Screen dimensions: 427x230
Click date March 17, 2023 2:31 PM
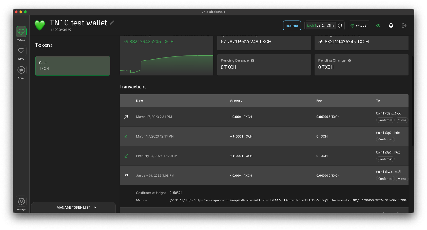tap(154, 117)
